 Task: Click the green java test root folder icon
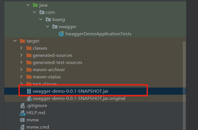tap(35, 5)
